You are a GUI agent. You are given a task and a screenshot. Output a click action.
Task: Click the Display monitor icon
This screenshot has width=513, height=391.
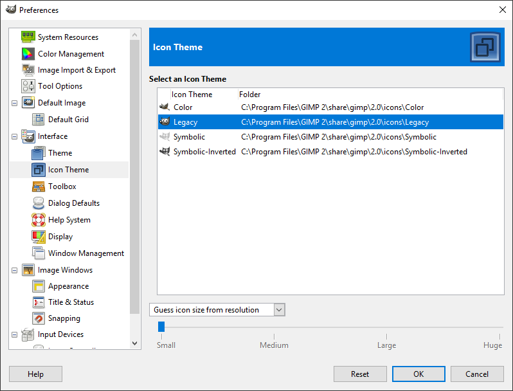(39, 237)
